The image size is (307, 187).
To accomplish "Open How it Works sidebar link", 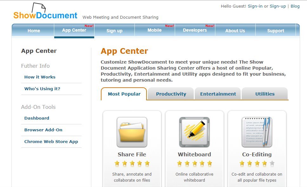I will click(40, 77).
